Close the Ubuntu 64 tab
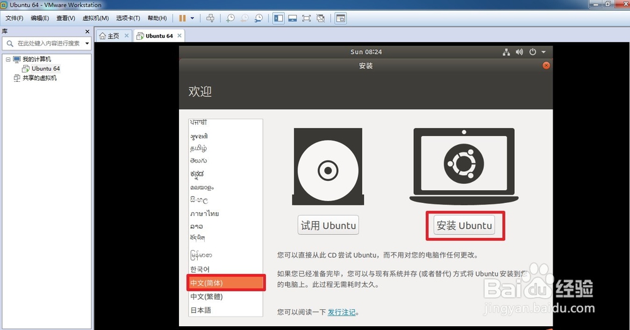The image size is (630, 330). click(180, 35)
